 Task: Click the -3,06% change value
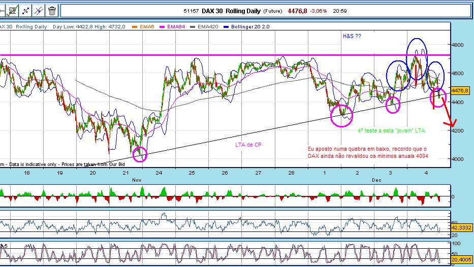coord(319,11)
